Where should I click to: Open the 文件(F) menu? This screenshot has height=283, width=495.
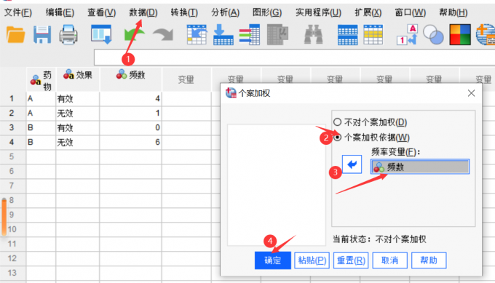point(18,12)
